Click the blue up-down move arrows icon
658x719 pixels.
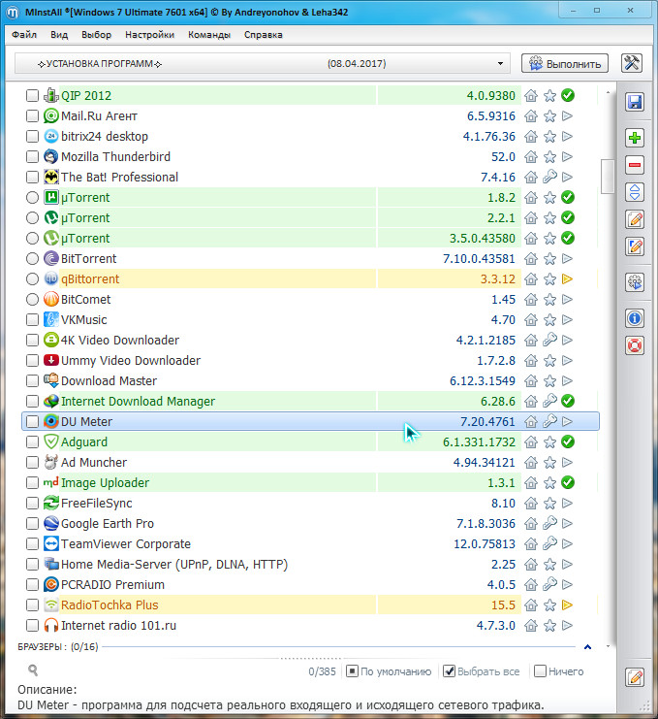634,192
